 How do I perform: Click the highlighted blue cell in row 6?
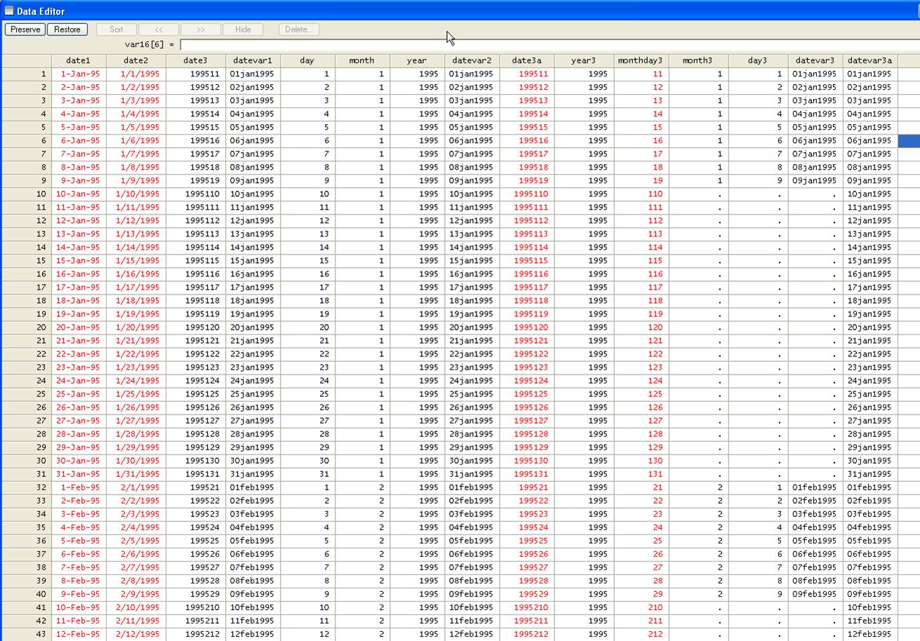[909, 140]
